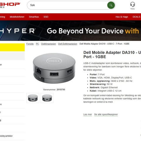Image resolution: width=141 pixels, height=141 pixels.
Task: Click the Les mer link
Action: pyautogui.click(x=88, y=114)
